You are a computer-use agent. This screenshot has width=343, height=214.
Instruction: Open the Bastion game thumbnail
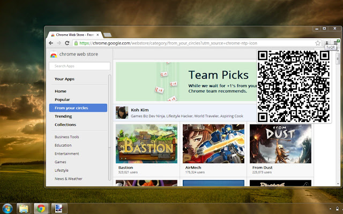point(146,144)
